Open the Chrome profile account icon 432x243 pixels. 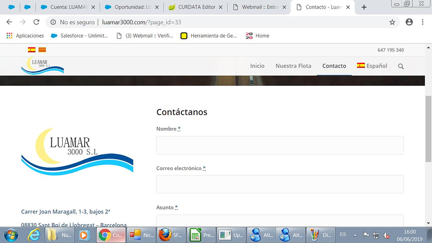tap(409, 22)
